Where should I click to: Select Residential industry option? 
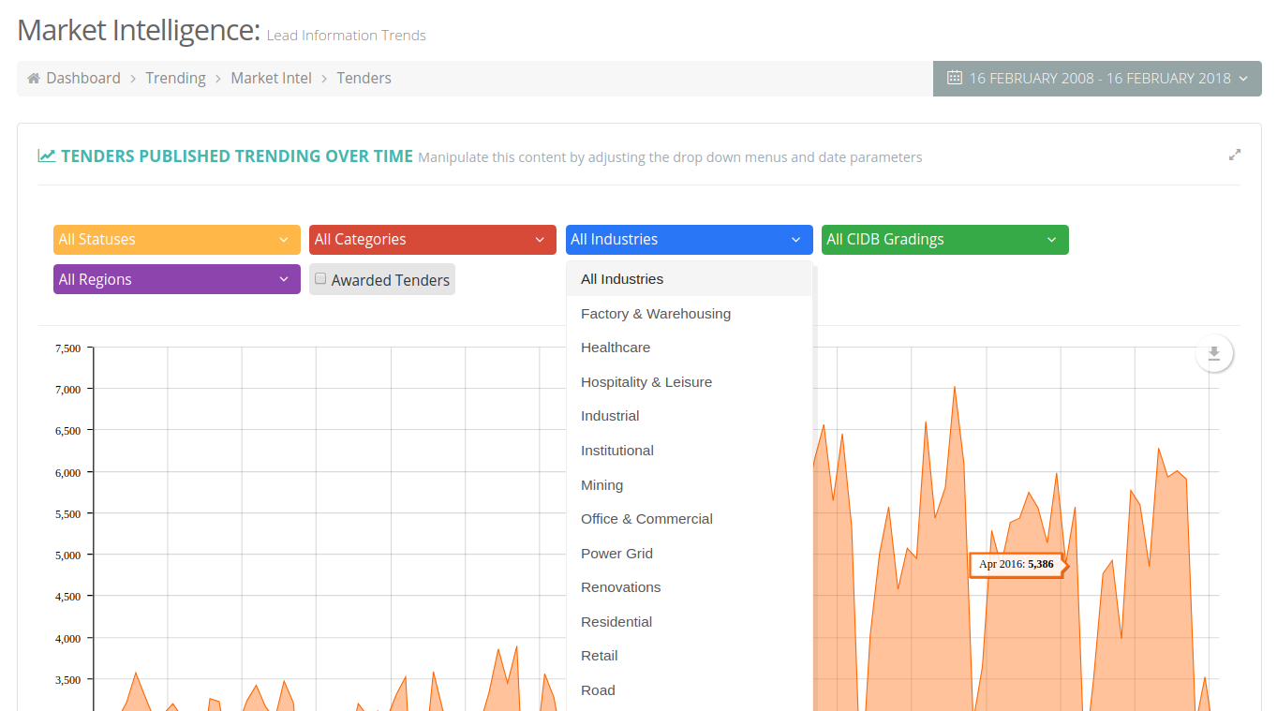point(689,622)
